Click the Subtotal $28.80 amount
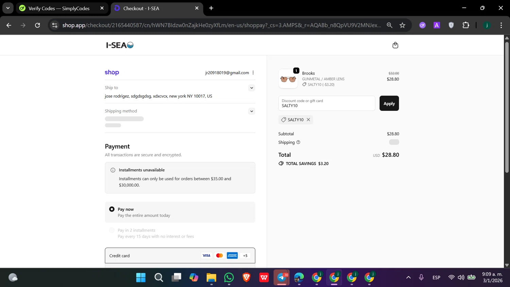The image size is (510, 287). (393, 134)
